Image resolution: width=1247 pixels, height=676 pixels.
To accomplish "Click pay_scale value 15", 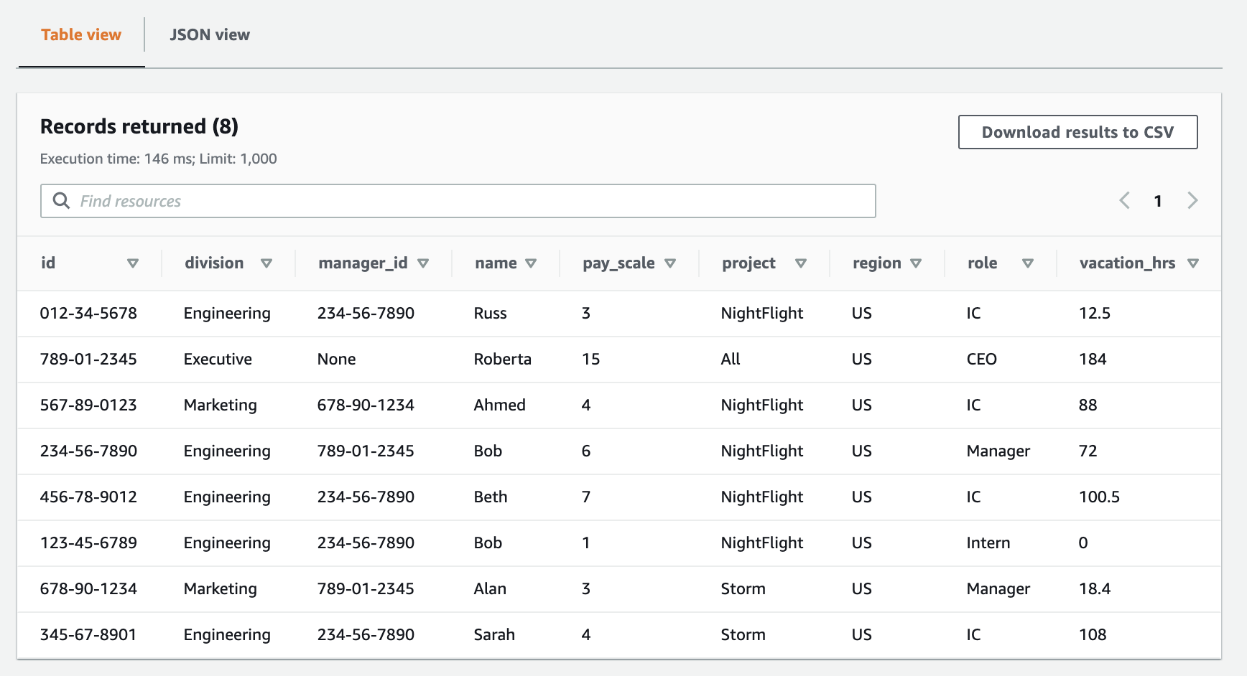I will point(590,359).
